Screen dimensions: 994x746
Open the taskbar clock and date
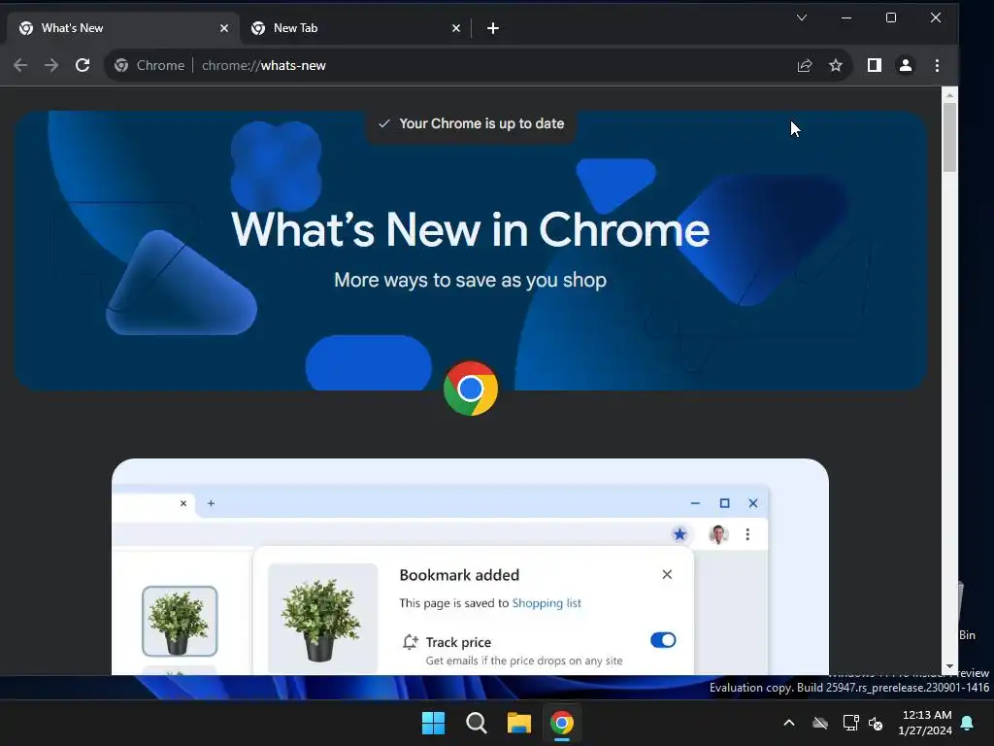[925, 723]
